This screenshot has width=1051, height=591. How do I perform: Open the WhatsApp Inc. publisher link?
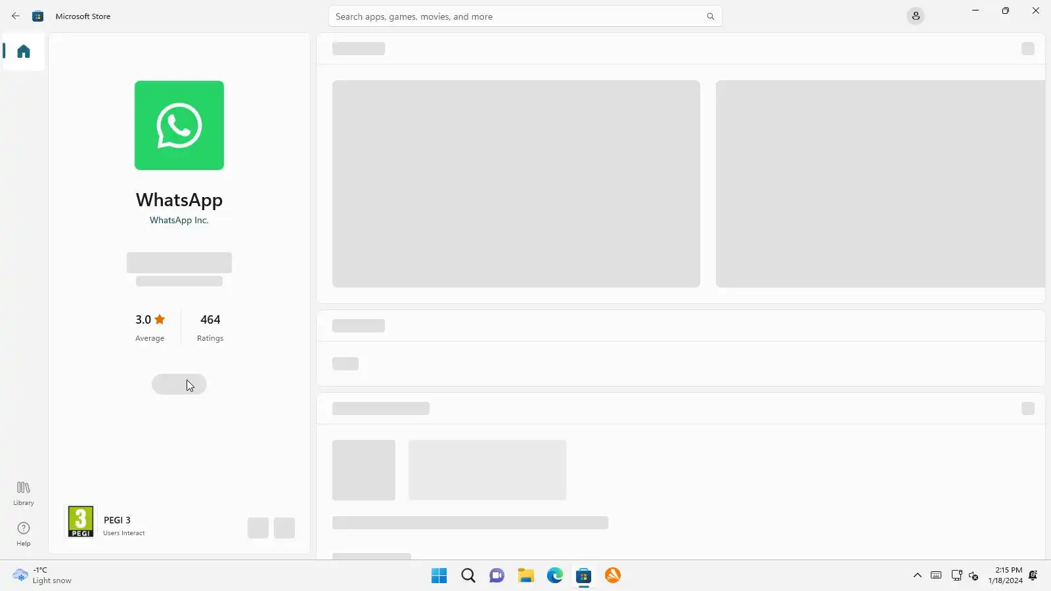click(x=179, y=221)
